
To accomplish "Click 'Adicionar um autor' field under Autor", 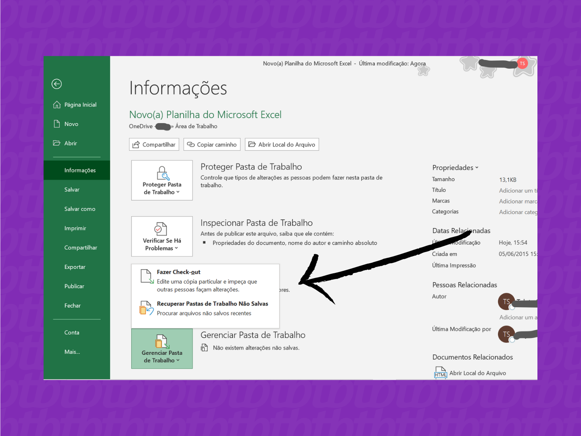I will [518, 317].
